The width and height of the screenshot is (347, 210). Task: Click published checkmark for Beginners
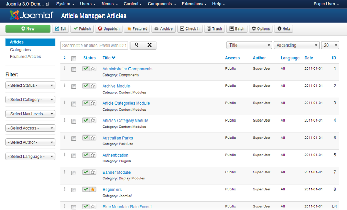pos(86,189)
